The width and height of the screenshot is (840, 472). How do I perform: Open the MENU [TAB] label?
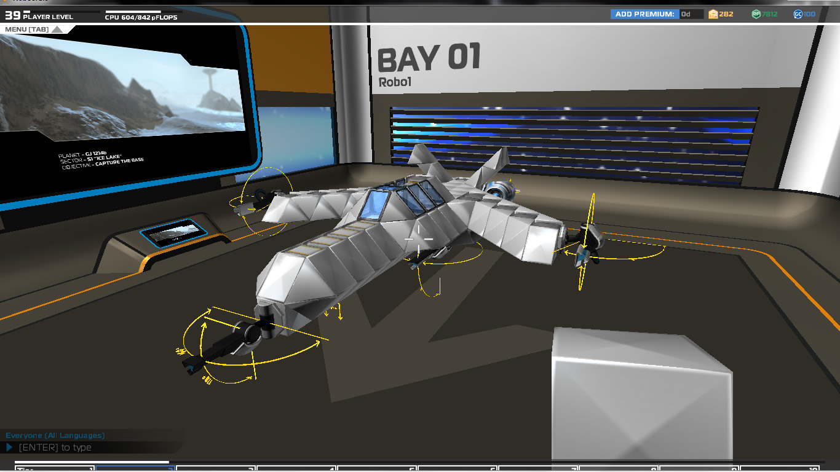coord(27,29)
